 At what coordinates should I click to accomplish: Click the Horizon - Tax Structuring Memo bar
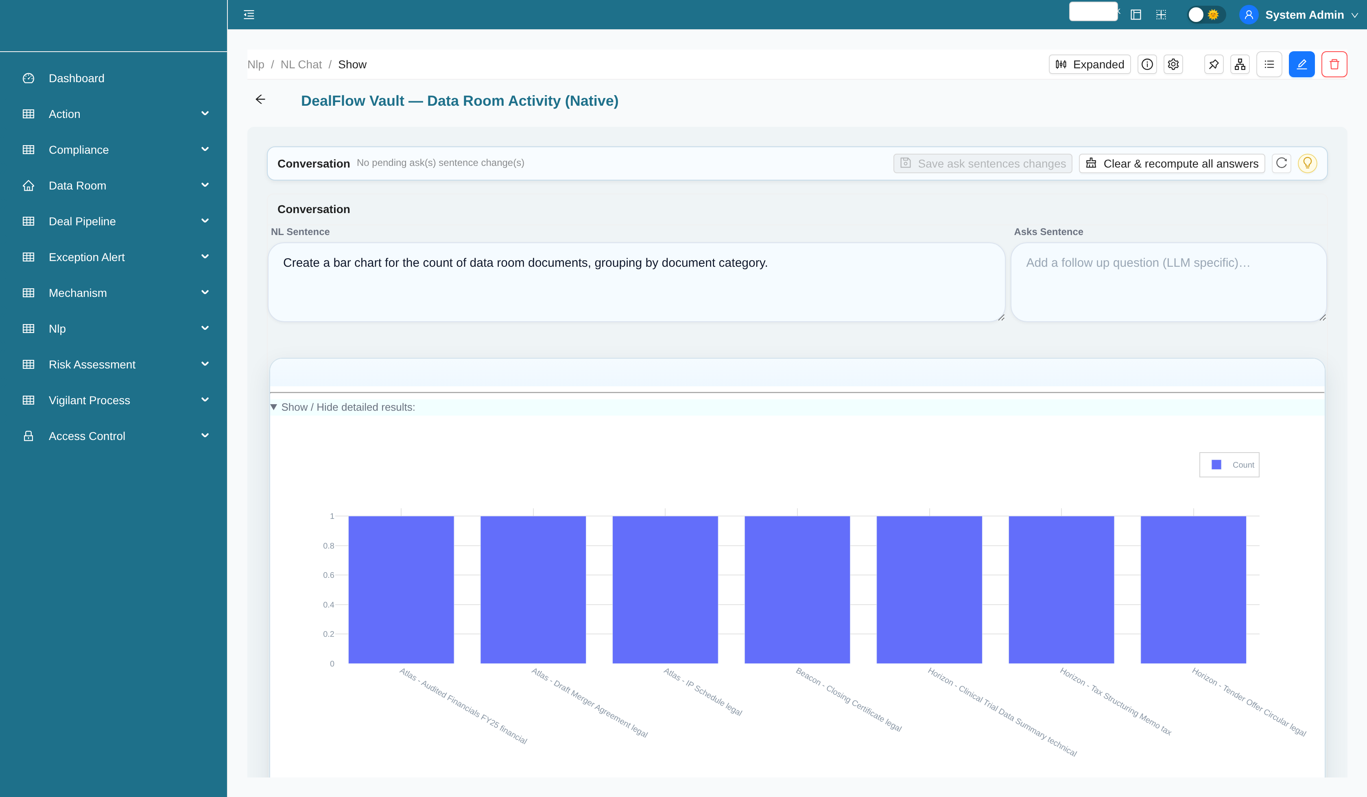tap(1061, 590)
